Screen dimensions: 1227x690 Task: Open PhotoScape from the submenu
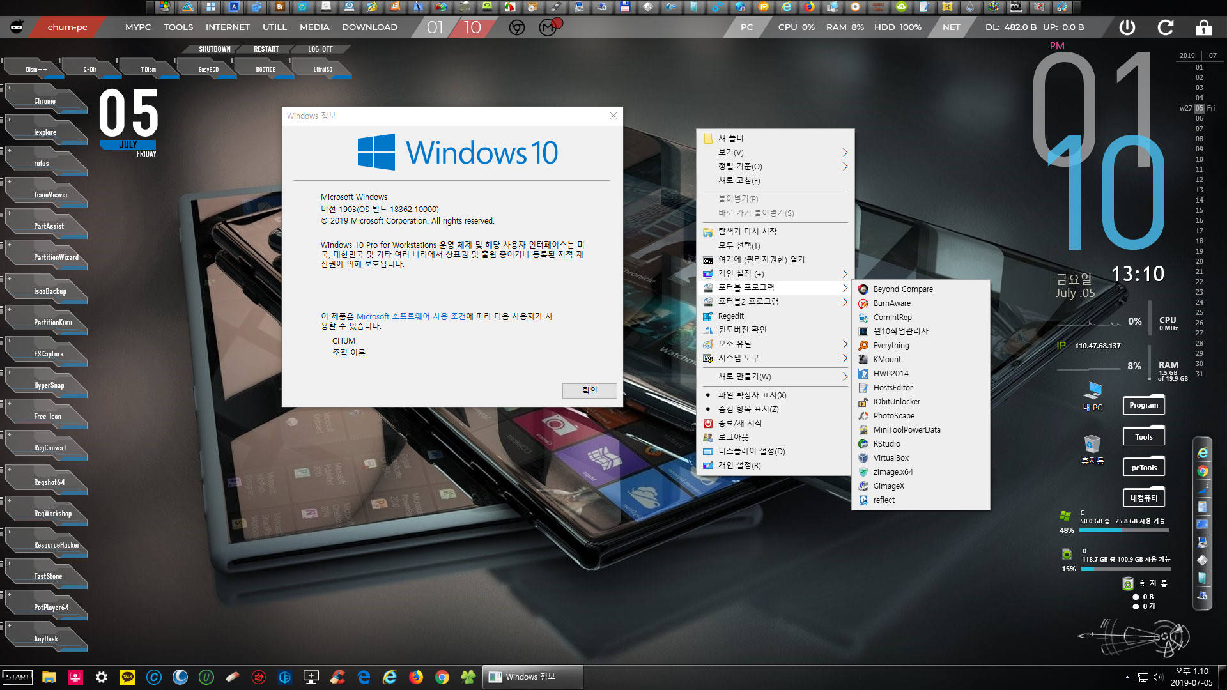coord(920,416)
